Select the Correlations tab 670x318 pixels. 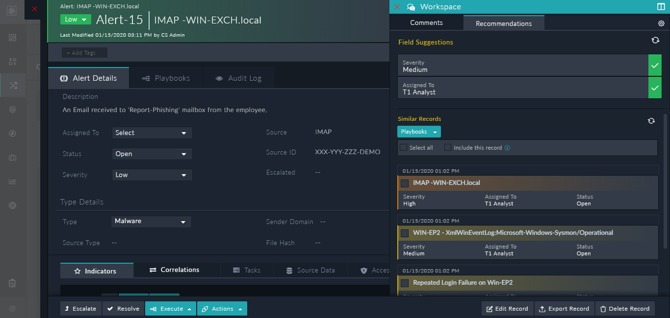(175, 270)
